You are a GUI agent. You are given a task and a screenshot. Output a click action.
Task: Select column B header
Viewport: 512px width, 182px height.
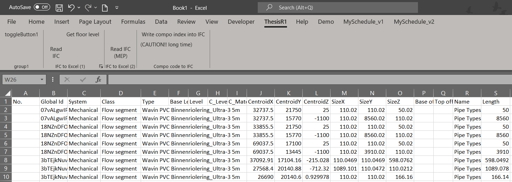53,93
